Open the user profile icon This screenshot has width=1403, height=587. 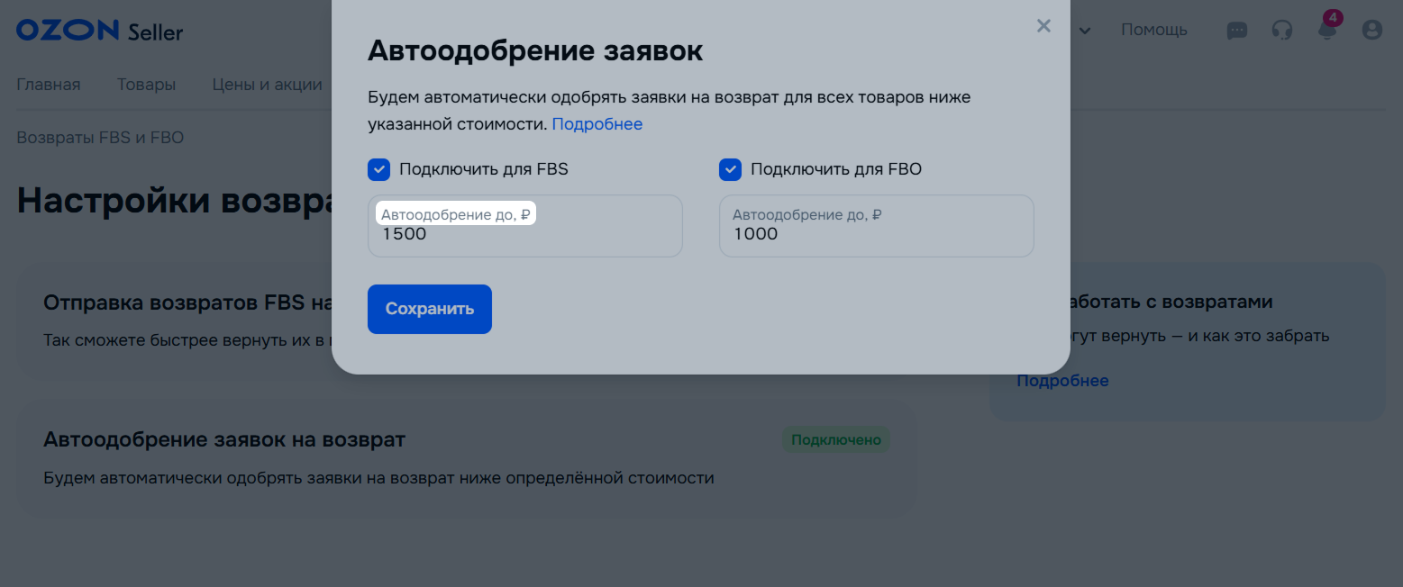1371,31
